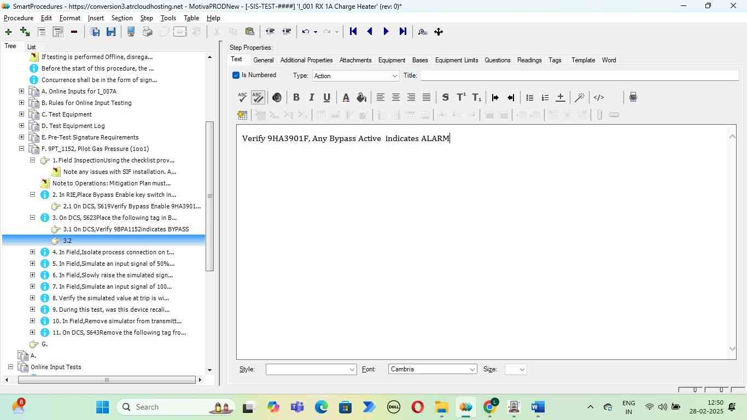This screenshot has height=420, width=747.
Task: Click in the step text editor area
Action: (x=483, y=242)
